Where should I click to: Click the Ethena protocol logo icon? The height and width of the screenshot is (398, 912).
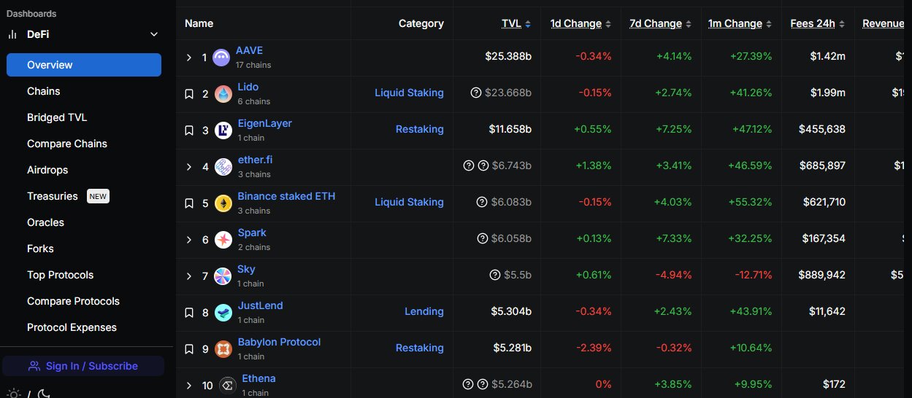[x=228, y=386]
